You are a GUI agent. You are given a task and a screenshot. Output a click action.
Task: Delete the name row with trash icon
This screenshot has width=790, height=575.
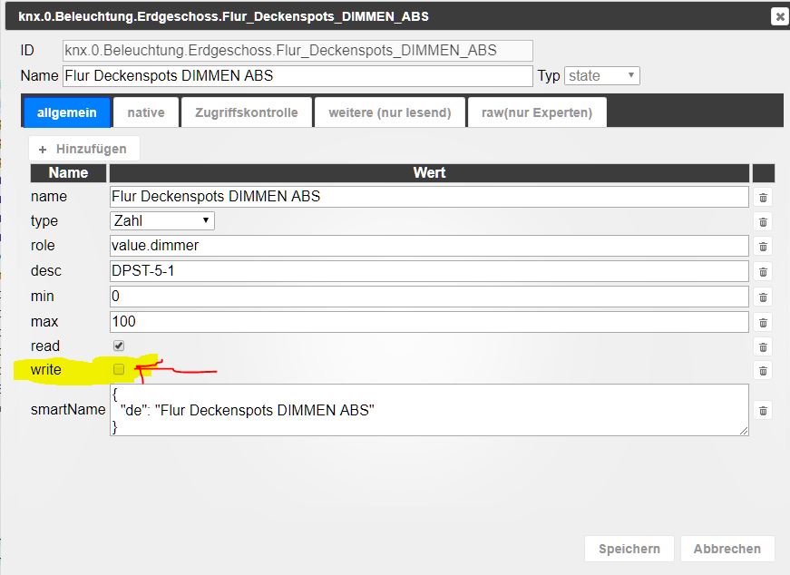coord(764,198)
